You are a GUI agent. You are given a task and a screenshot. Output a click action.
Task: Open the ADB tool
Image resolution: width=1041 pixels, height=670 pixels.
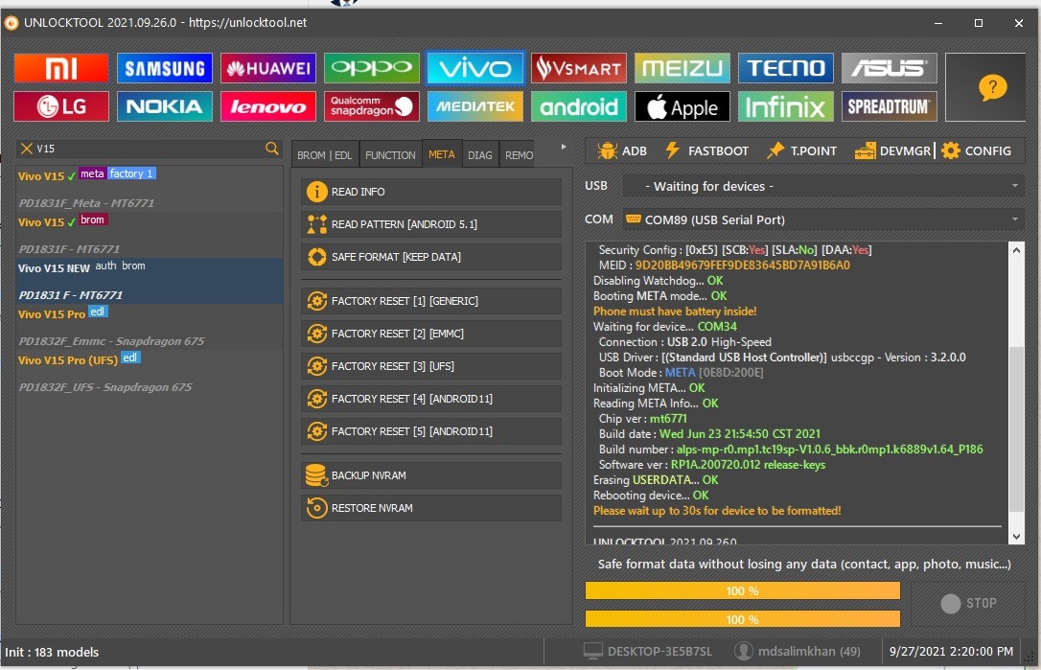(621, 150)
